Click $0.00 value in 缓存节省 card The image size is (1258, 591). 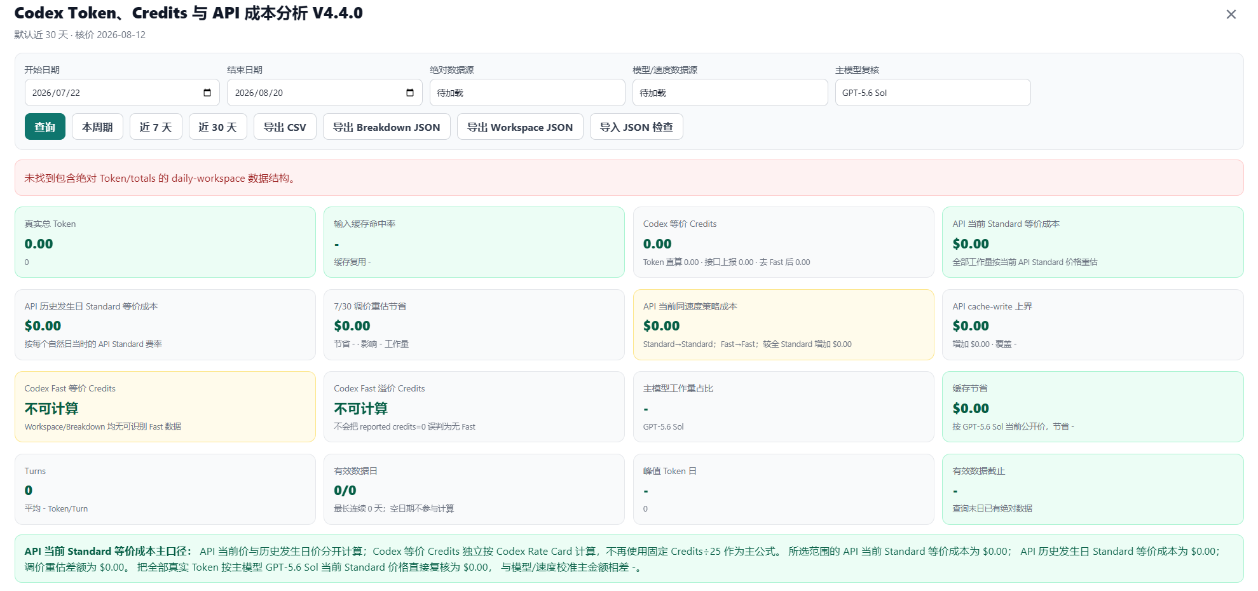click(x=971, y=409)
